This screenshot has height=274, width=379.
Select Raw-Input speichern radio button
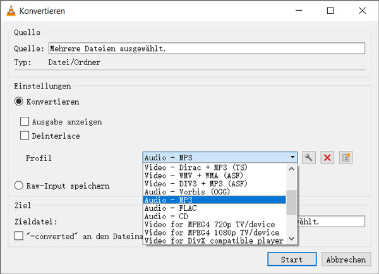click(x=19, y=186)
